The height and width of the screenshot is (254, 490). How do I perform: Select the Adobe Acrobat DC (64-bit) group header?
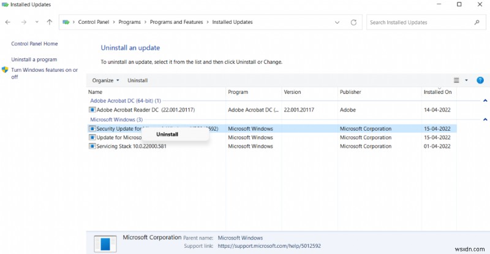click(126, 101)
